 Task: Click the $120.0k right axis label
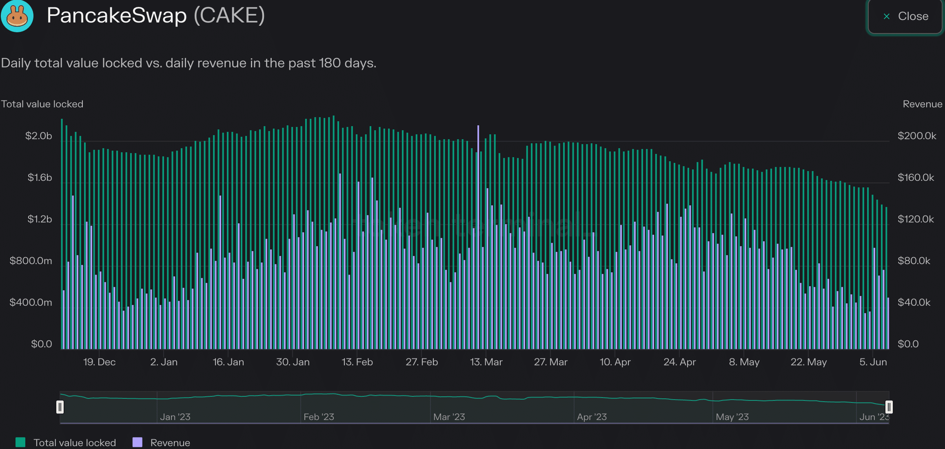click(916, 219)
